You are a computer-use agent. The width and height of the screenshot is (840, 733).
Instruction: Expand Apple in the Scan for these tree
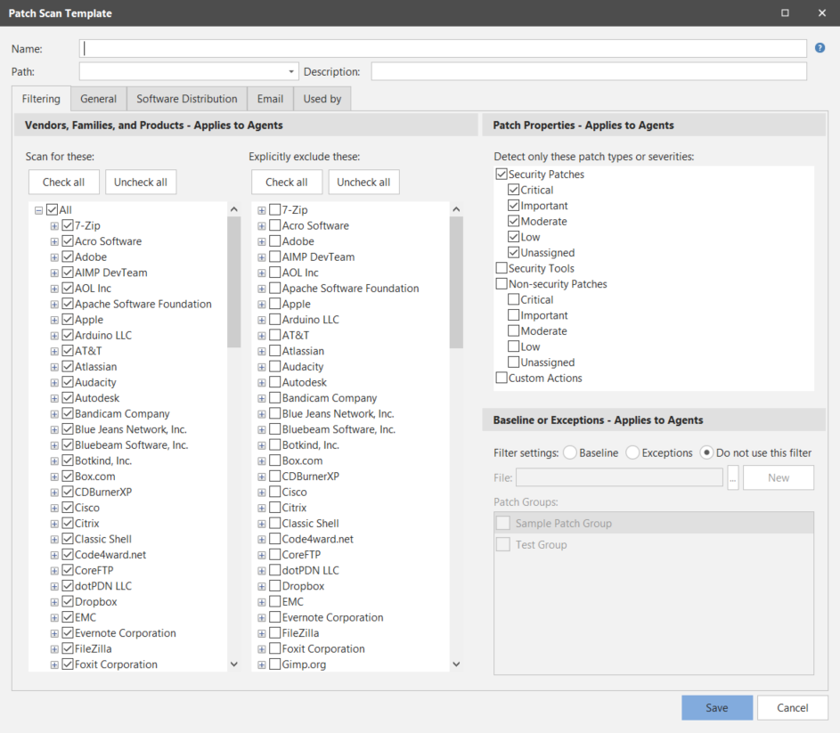54,320
